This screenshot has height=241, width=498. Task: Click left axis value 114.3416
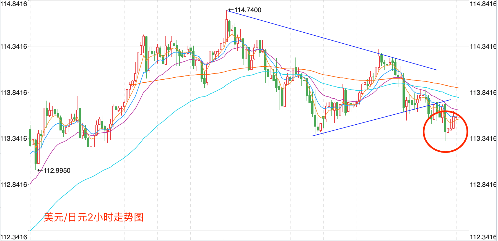pyautogui.click(x=14, y=46)
